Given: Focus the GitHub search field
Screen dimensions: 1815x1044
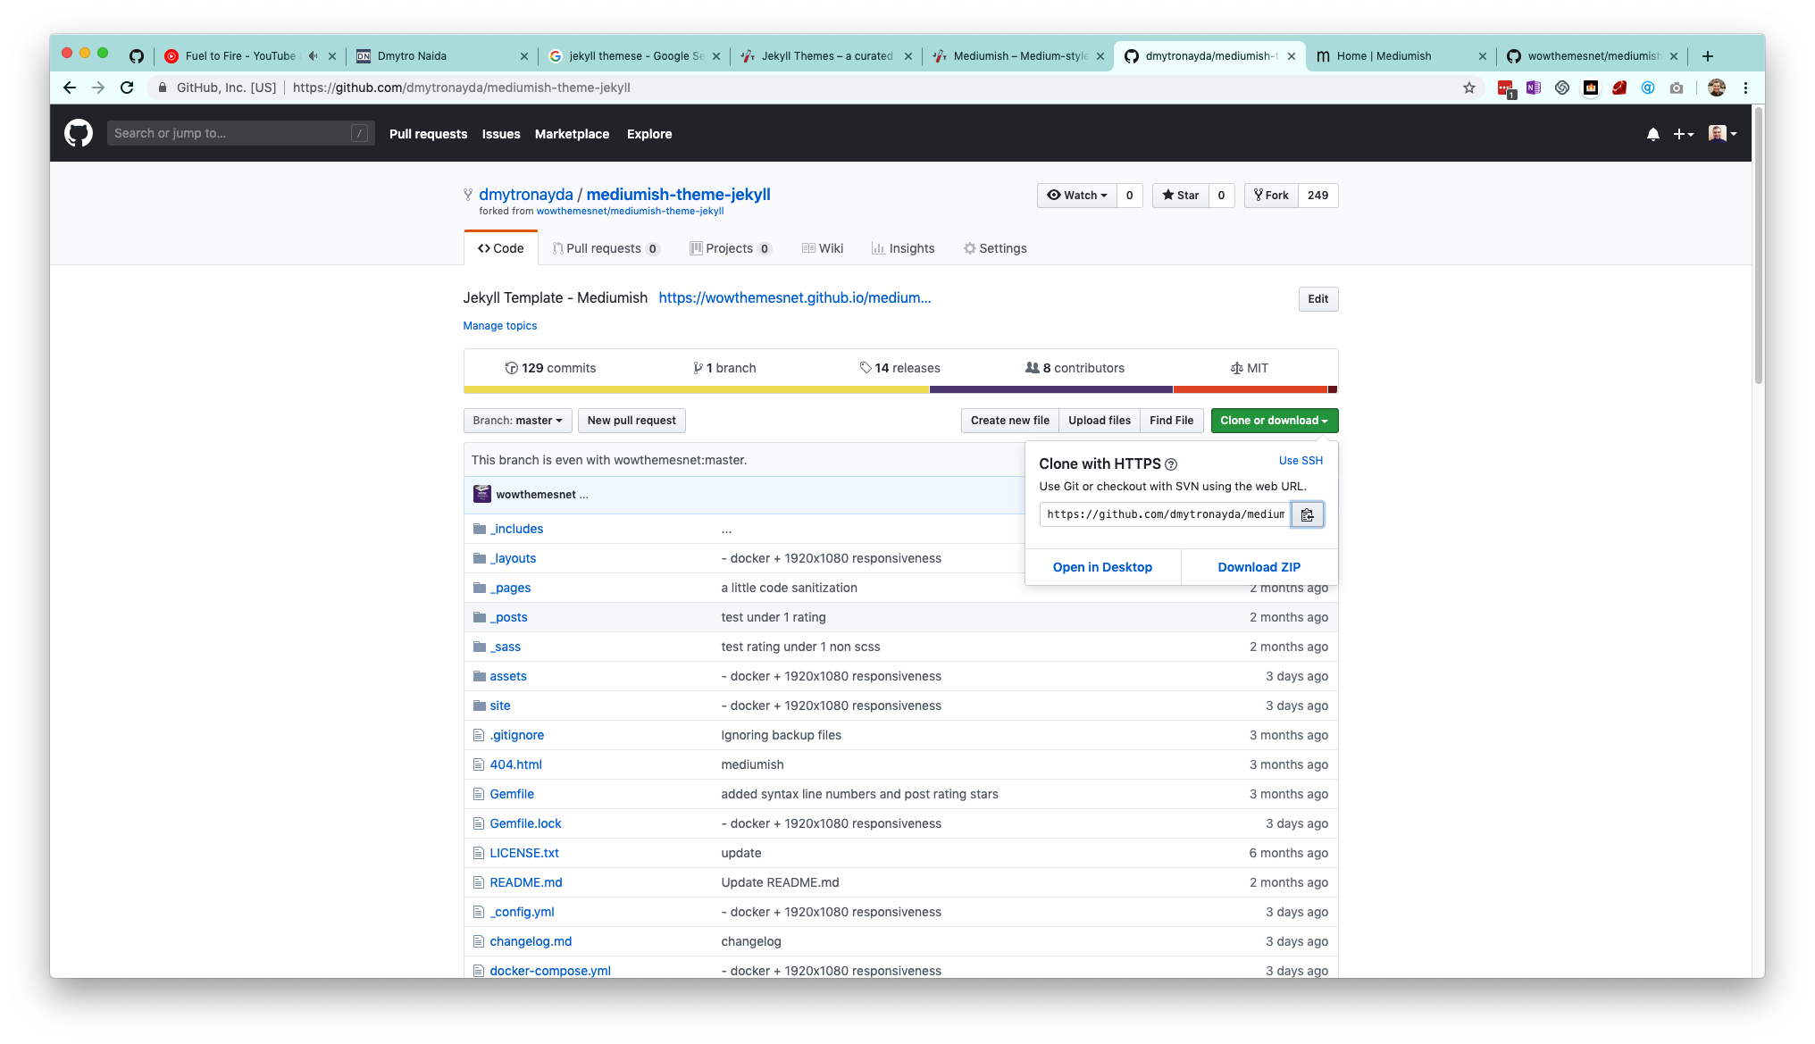Looking at the screenshot, I should click(x=240, y=133).
